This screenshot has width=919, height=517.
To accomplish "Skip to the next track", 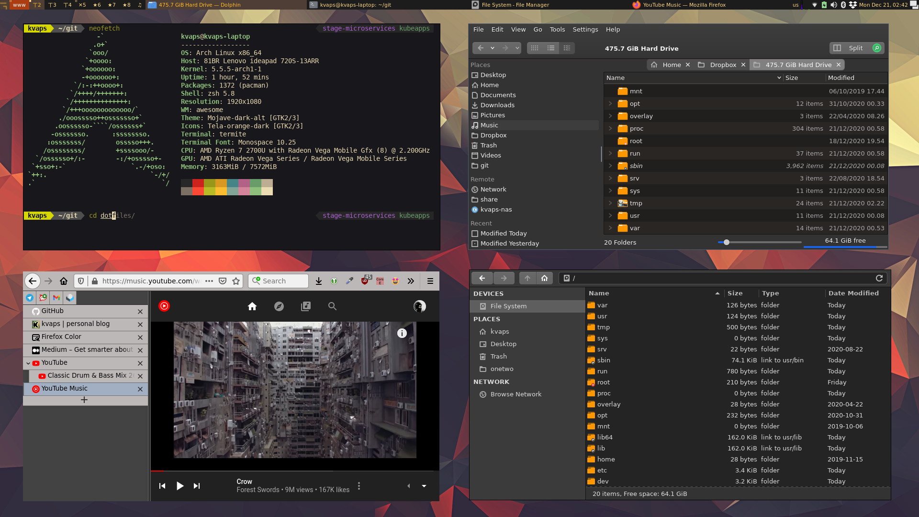I will (x=197, y=486).
